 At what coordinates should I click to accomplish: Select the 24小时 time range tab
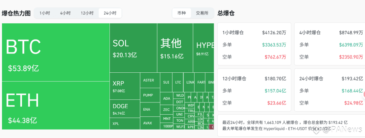pyautogui.click(x=110, y=13)
